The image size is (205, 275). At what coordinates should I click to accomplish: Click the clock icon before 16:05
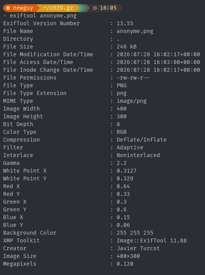point(95,8)
